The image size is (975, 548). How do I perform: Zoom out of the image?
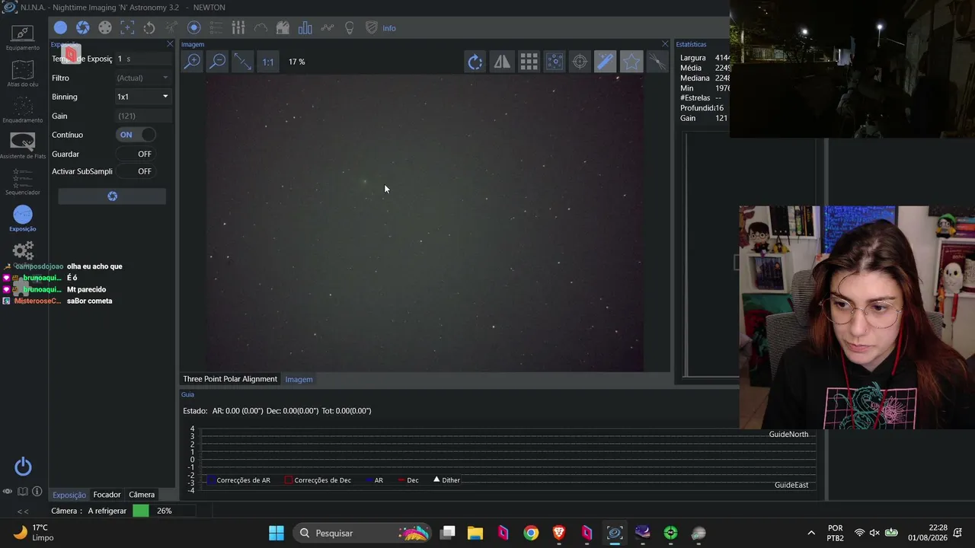coord(218,62)
